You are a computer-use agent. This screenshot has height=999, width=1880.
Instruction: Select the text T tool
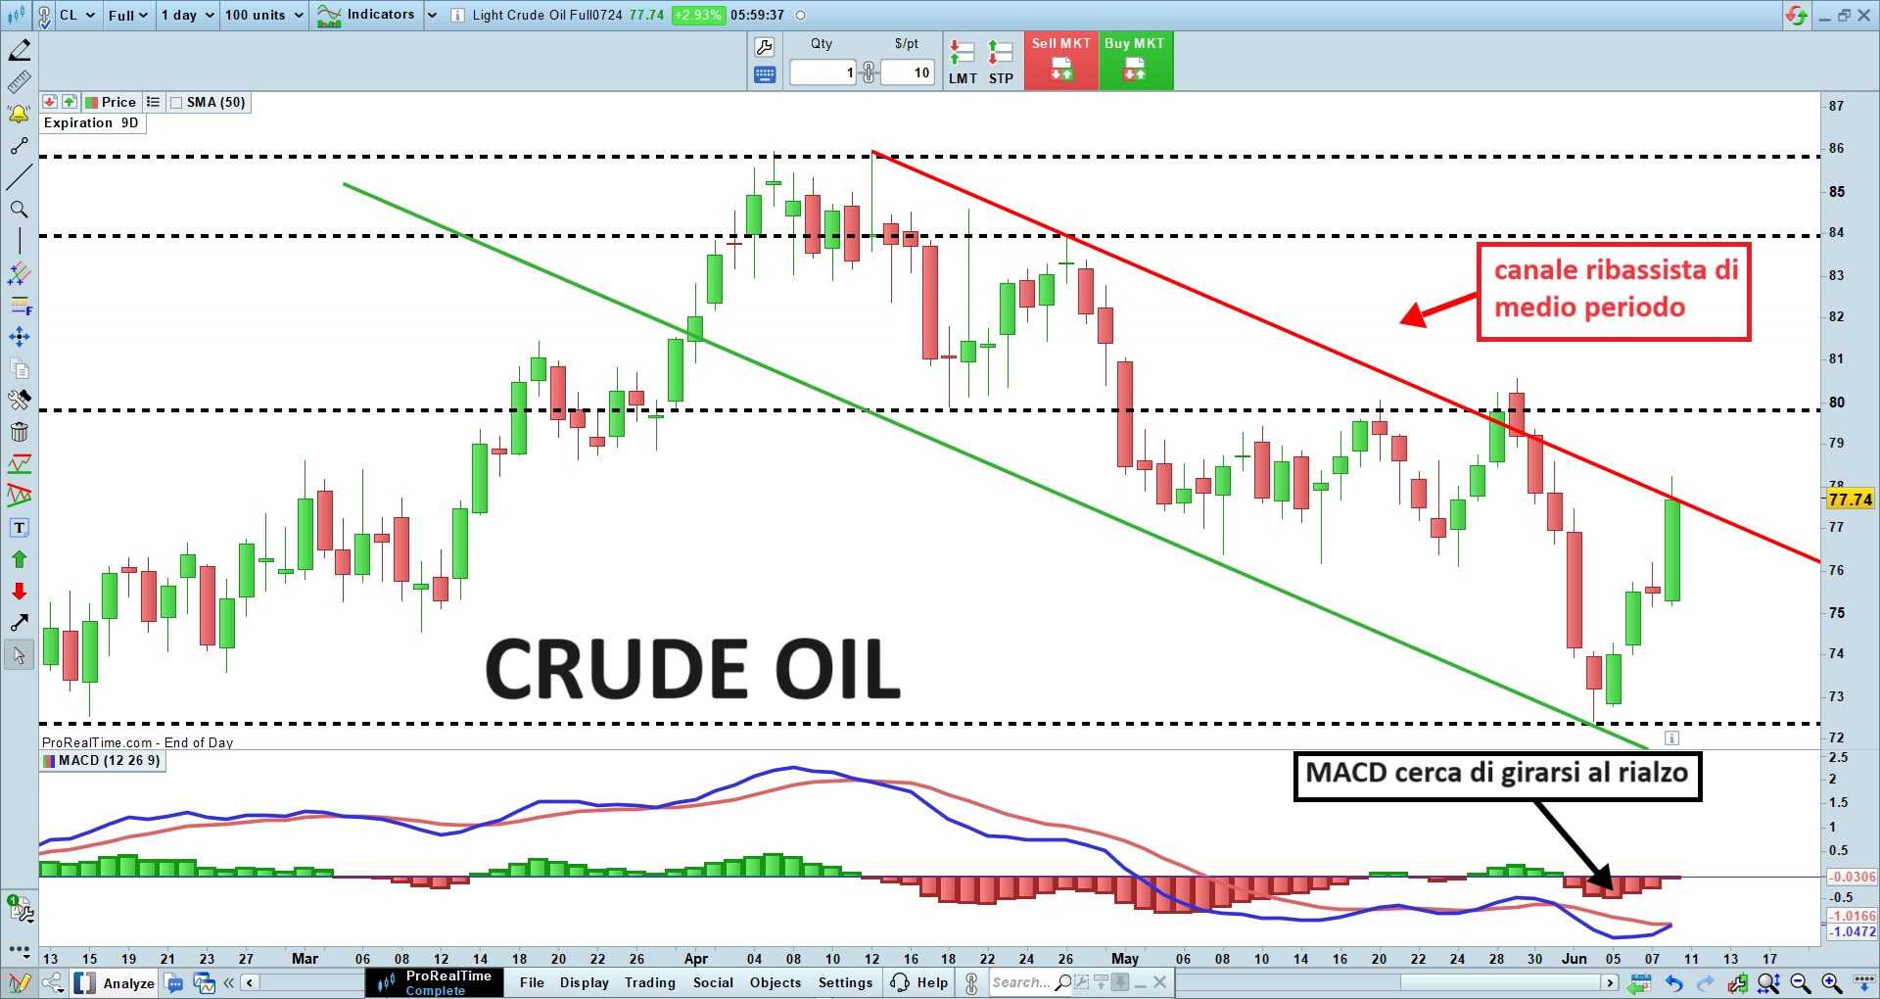(x=19, y=528)
